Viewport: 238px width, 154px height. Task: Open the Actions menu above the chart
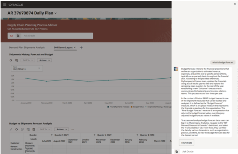tap(44, 60)
